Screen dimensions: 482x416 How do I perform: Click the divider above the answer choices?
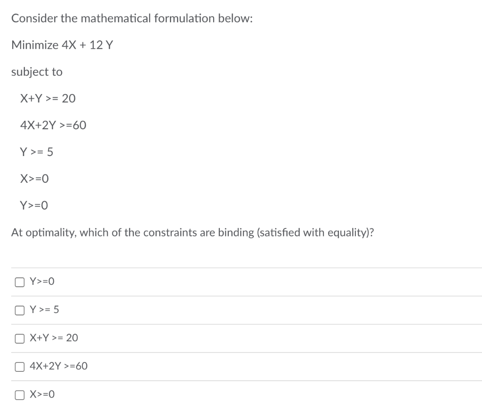point(241,267)
